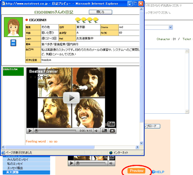Select エッセイ提出 in the sidebar menu
This screenshot has height=175, width=193.
click(x=15, y=168)
